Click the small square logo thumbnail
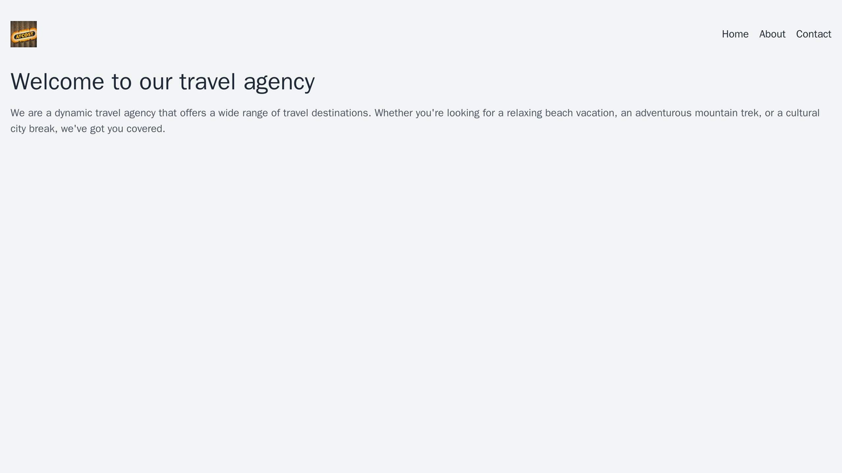 [x=23, y=35]
